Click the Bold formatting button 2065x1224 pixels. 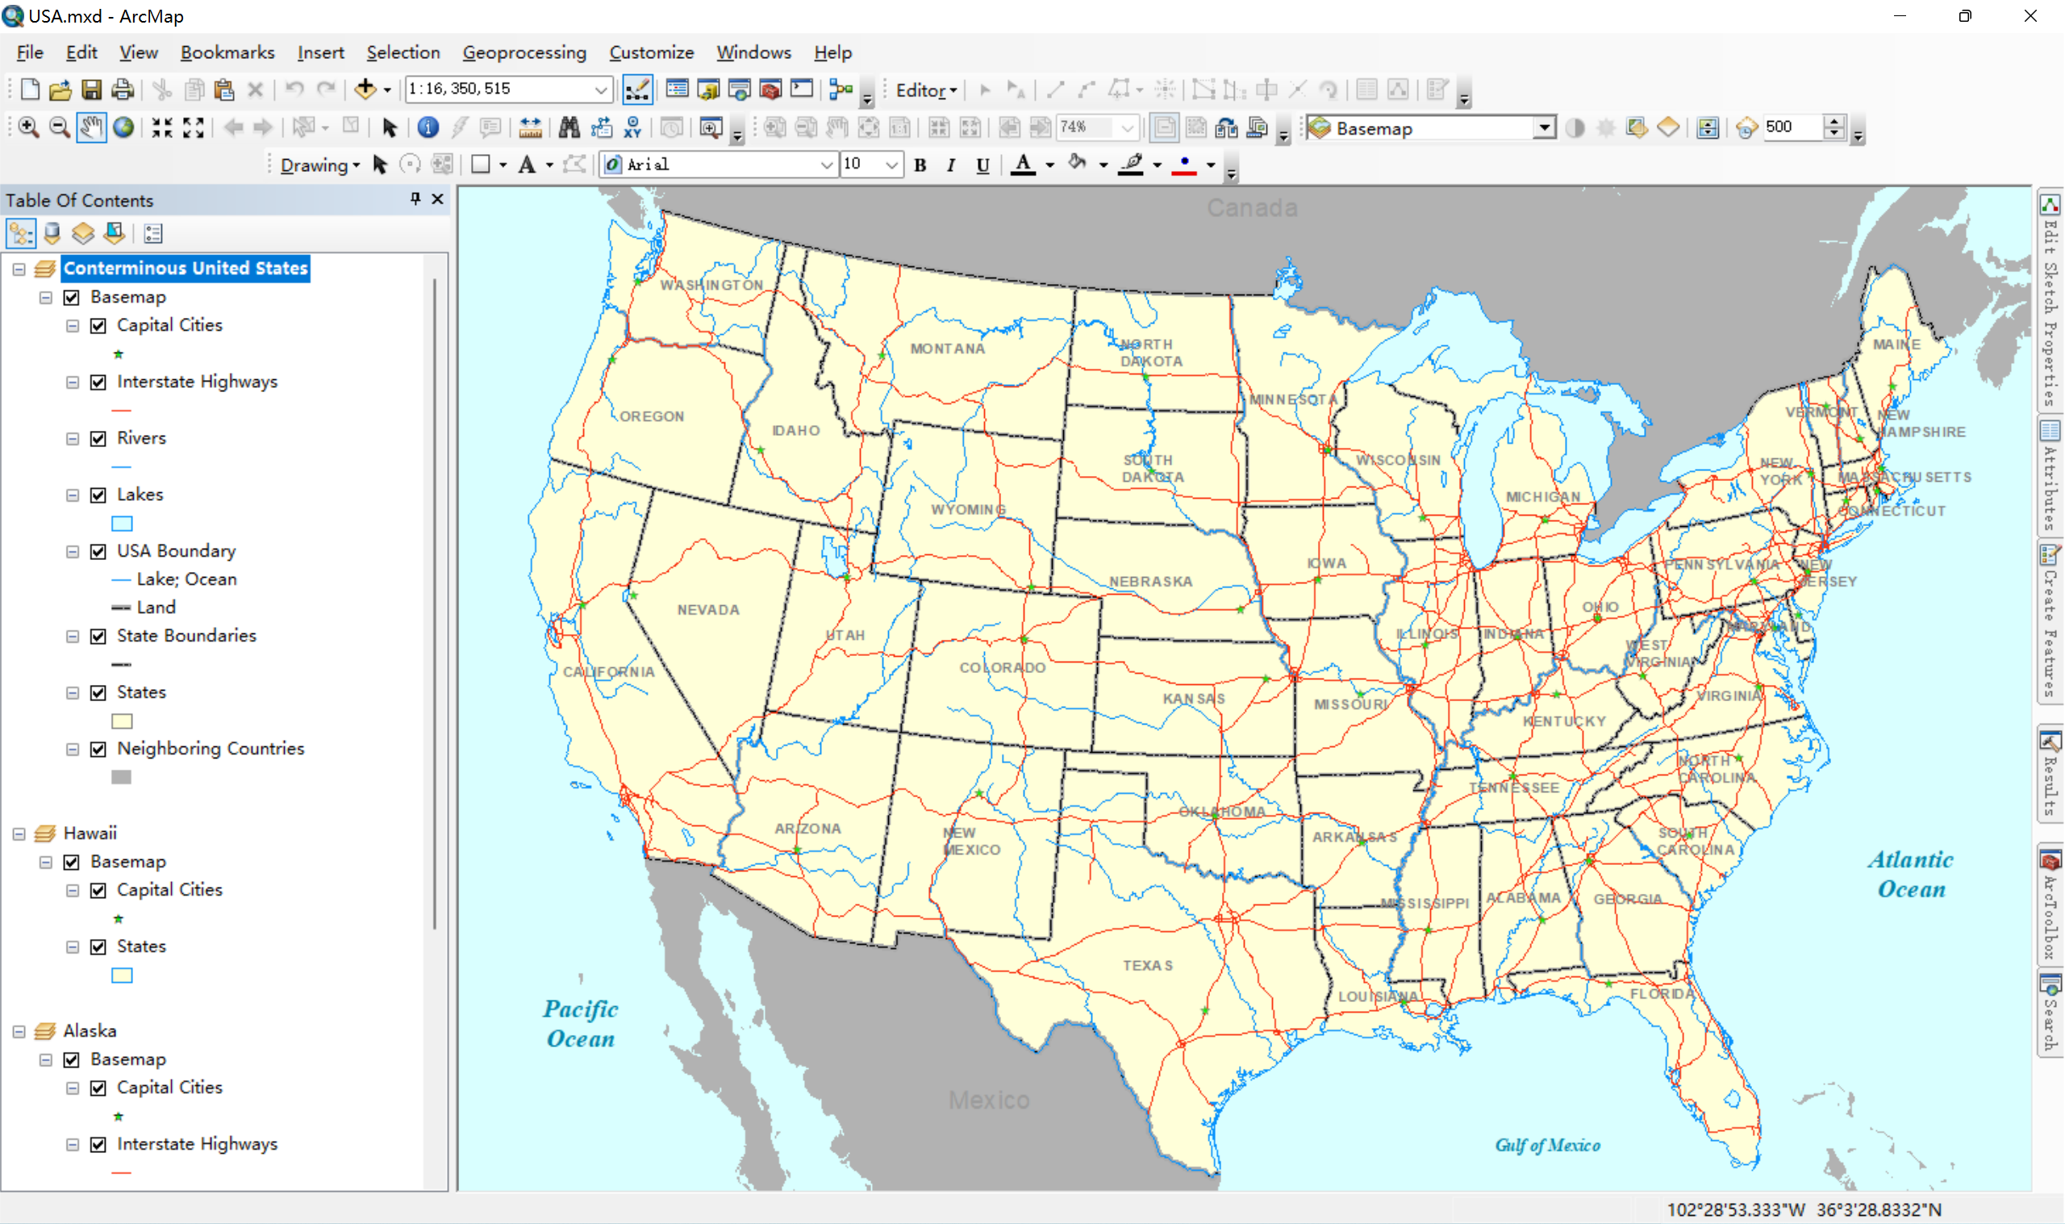click(920, 165)
